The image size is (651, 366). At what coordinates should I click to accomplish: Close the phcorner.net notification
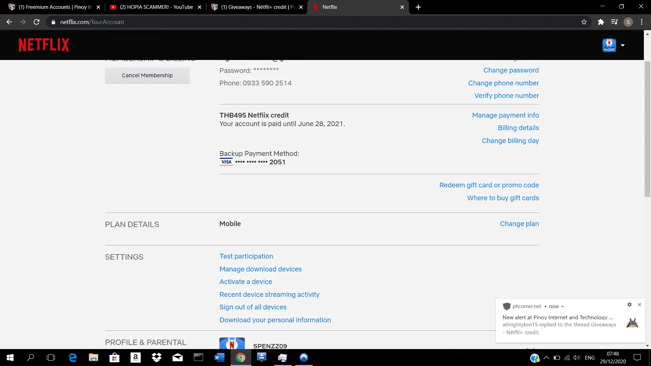click(639, 305)
